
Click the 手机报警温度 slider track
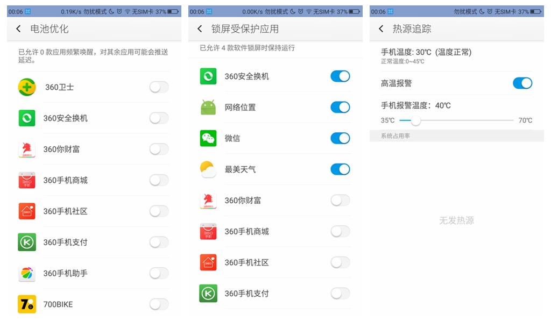[x=457, y=120]
